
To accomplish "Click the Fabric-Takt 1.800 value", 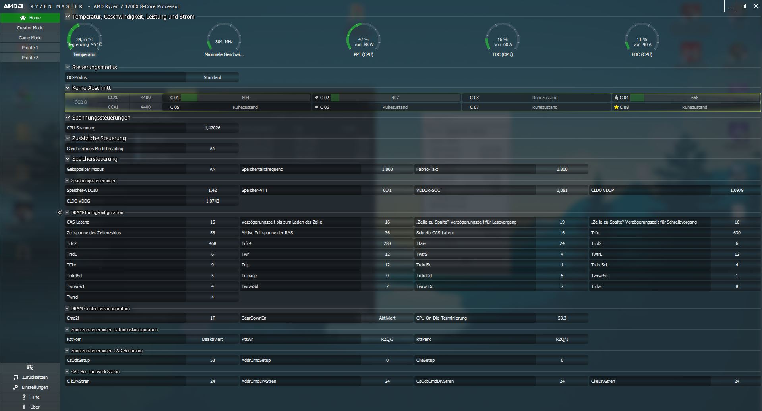I will [x=562, y=169].
